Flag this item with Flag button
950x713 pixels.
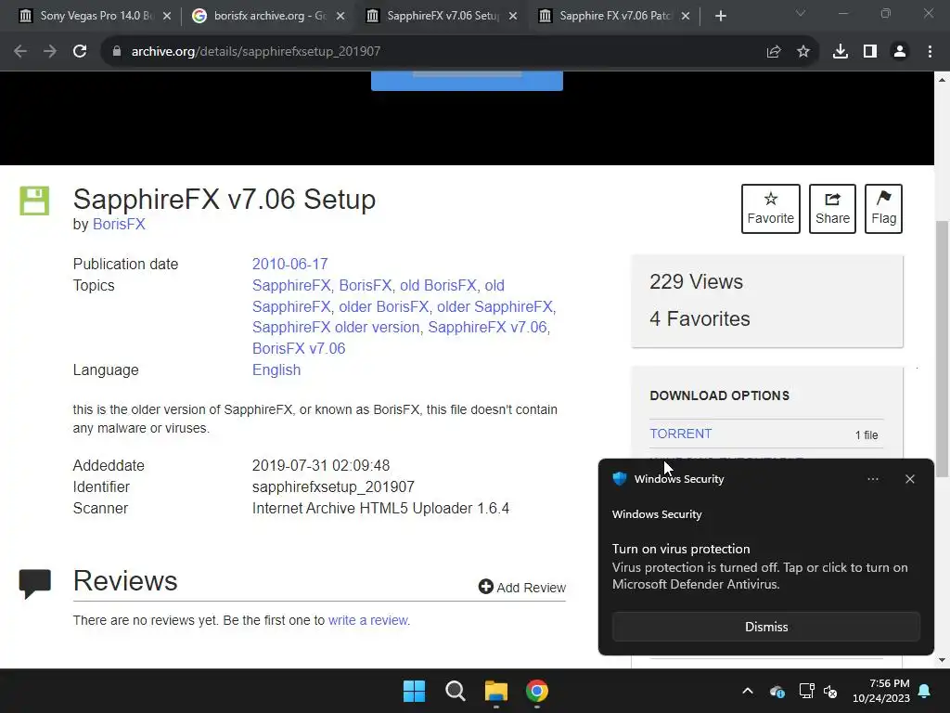(883, 209)
